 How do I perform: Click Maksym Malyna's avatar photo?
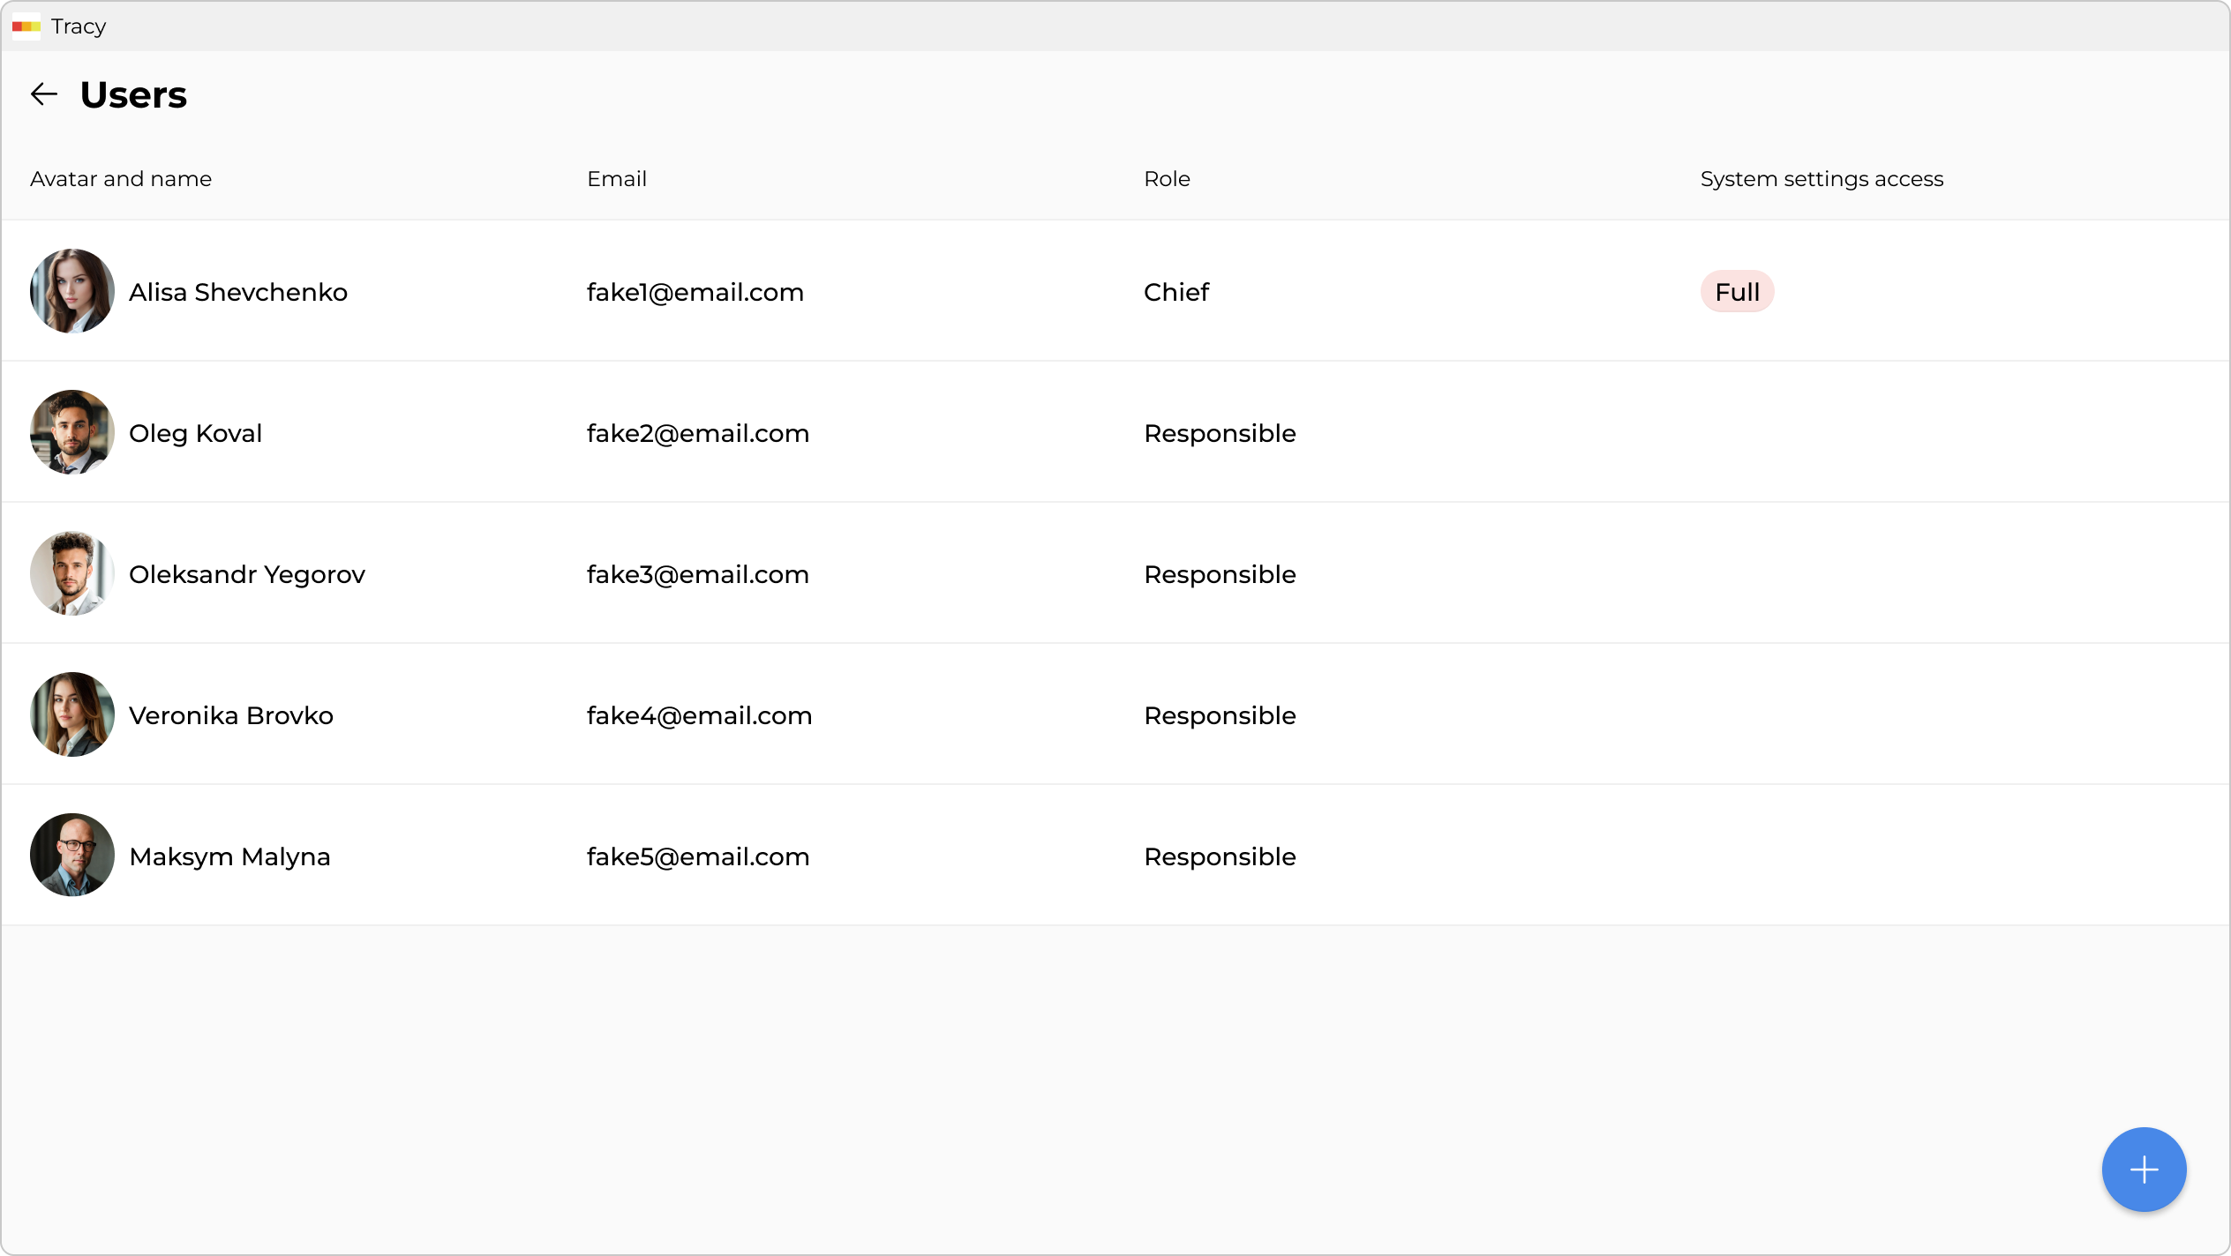[72, 856]
